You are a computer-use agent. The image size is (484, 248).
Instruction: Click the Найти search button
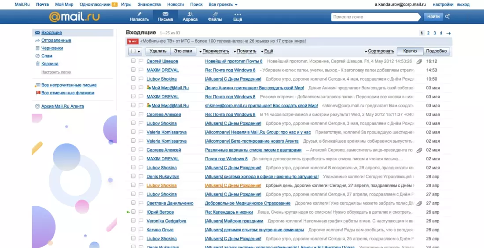point(433,17)
